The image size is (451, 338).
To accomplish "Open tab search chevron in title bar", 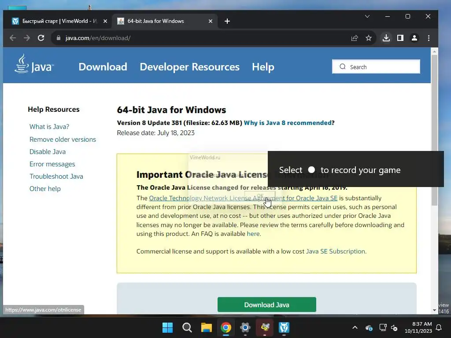I will 367,16.
